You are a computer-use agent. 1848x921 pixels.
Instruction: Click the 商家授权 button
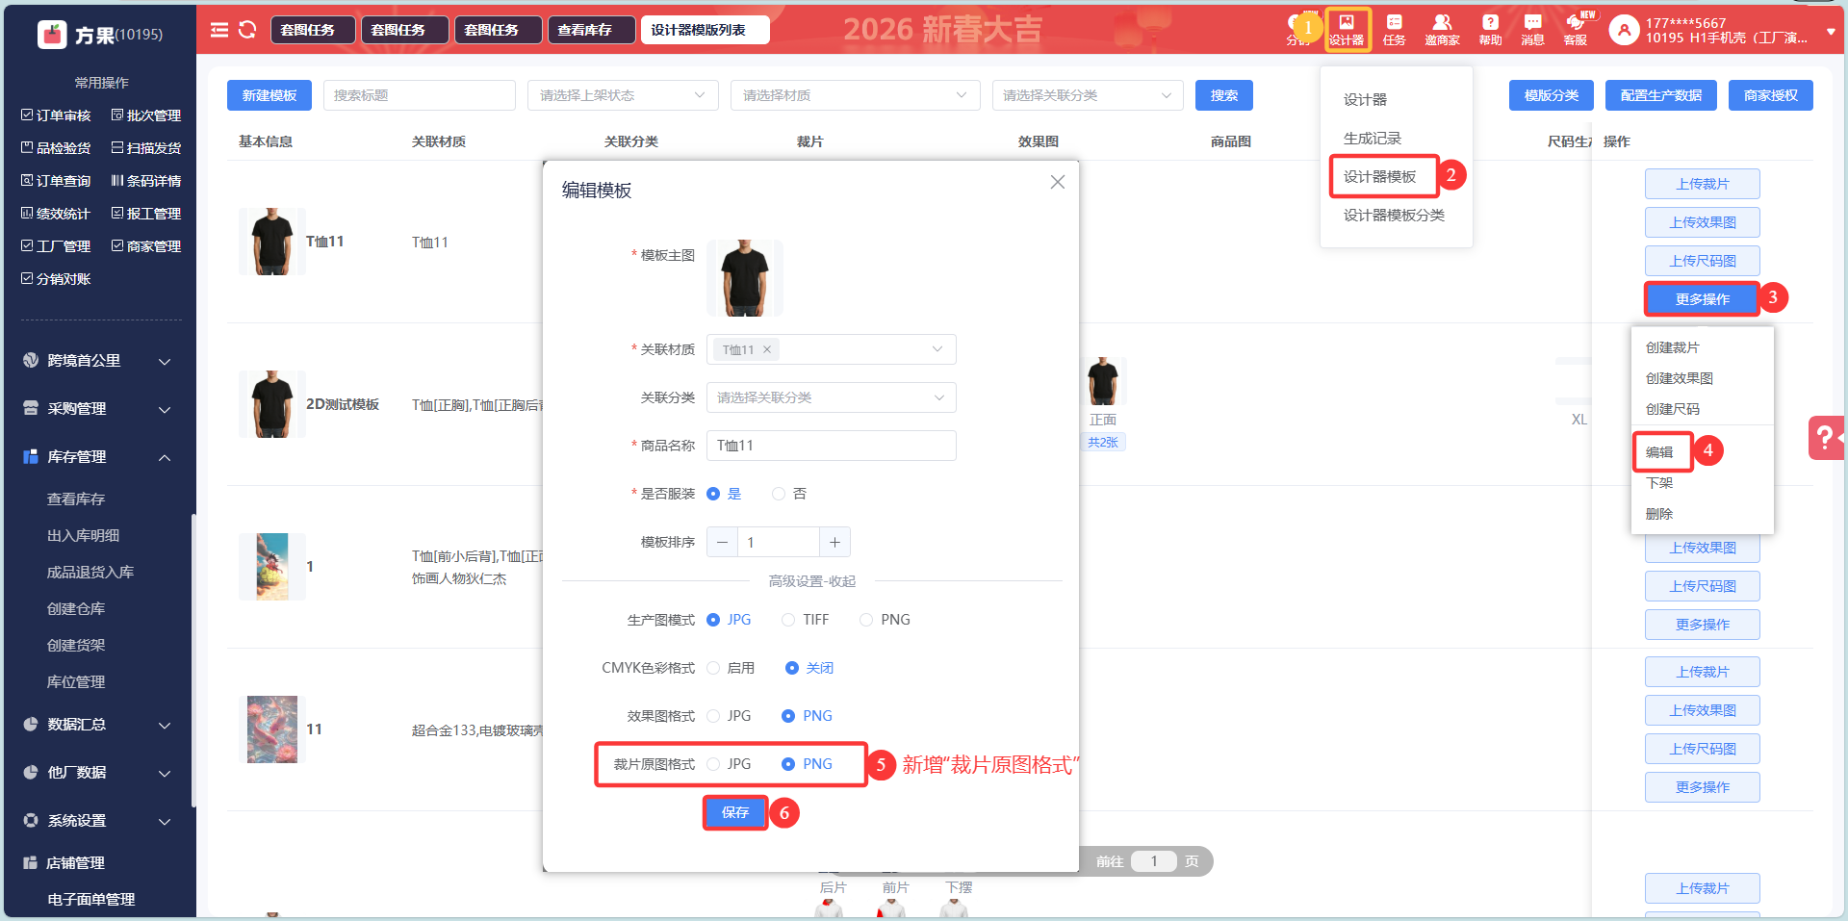[x=1771, y=95]
